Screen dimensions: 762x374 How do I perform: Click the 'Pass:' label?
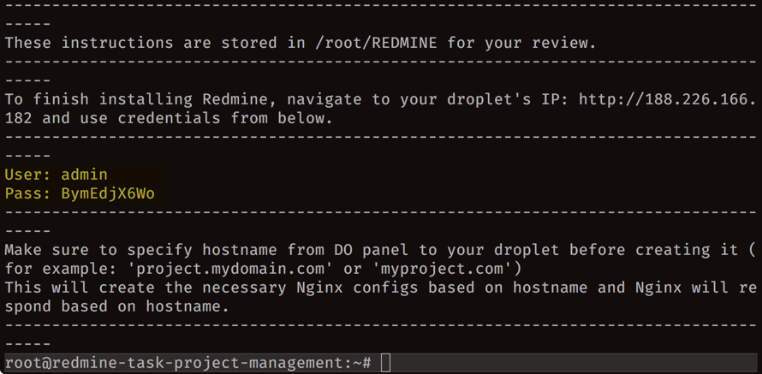28,193
